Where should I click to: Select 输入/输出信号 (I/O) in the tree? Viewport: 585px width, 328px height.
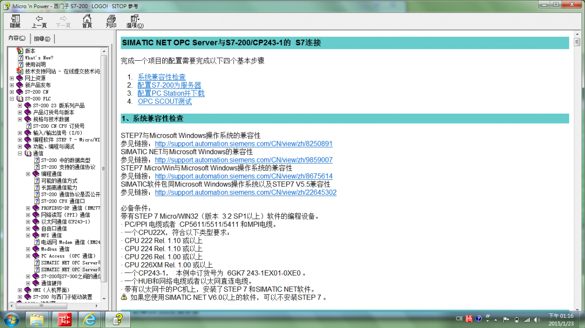[58, 133]
